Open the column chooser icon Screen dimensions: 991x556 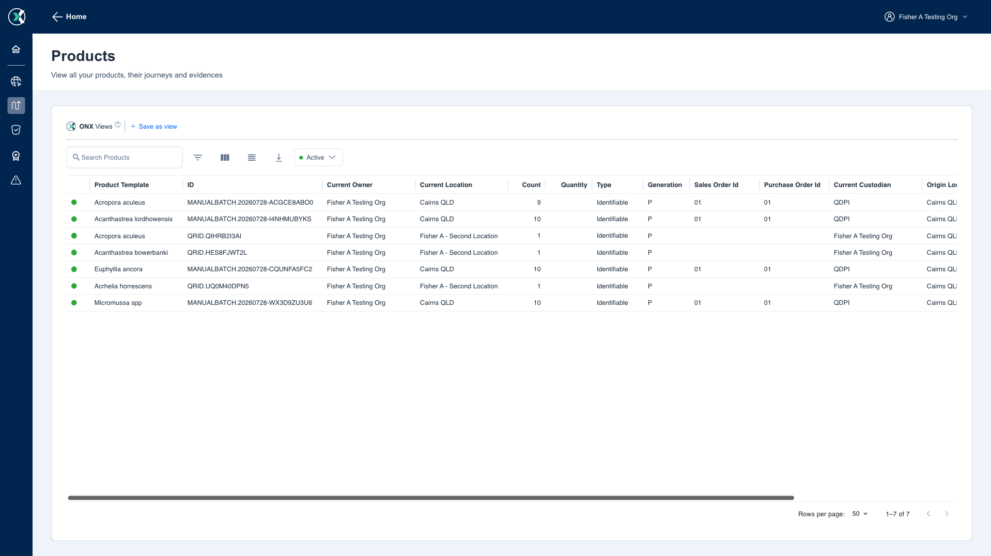225,158
